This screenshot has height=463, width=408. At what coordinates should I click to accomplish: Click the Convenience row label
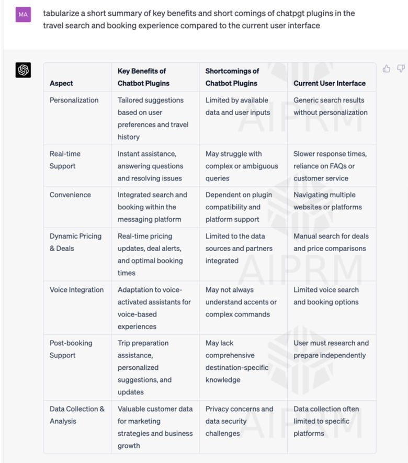(x=70, y=195)
